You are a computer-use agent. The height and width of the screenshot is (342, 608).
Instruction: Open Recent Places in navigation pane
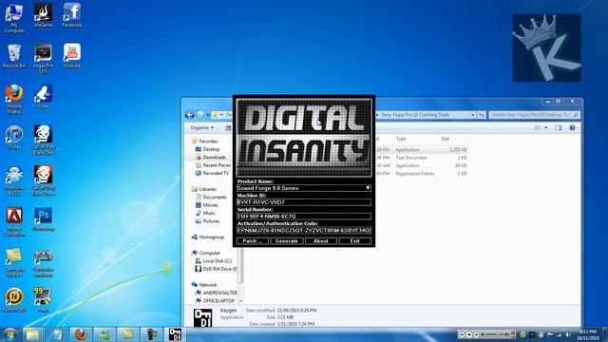tap(217, 165)
